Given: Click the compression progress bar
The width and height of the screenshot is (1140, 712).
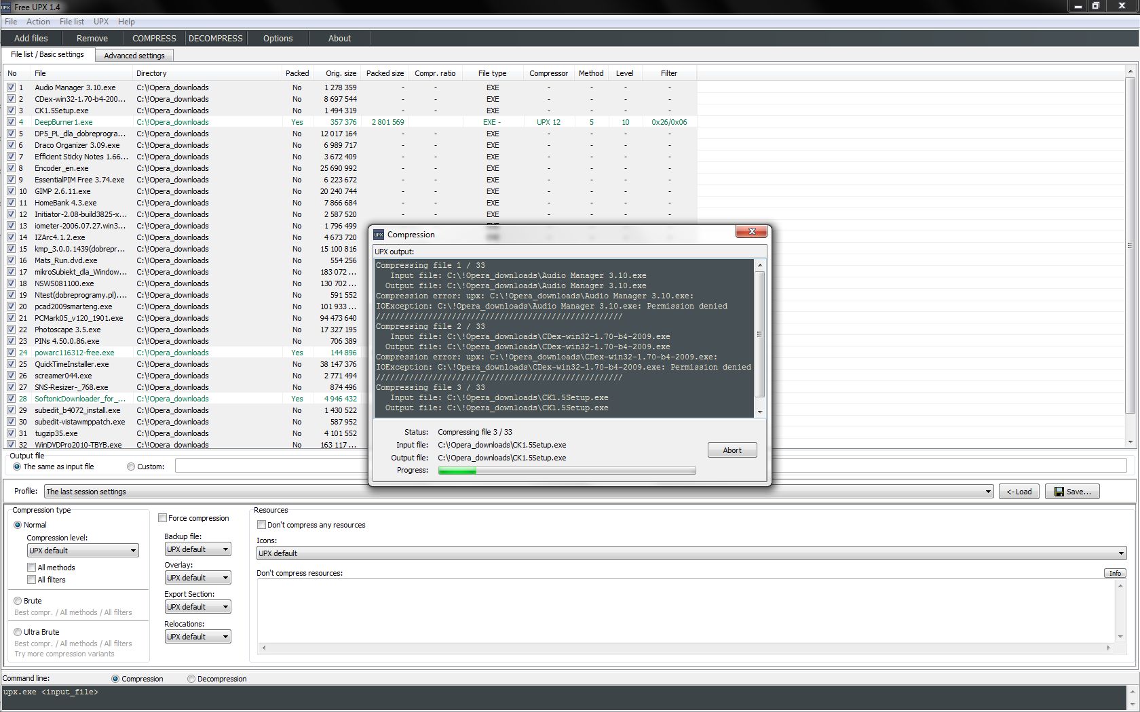Looking at the screenshot, I should point(567,471).
